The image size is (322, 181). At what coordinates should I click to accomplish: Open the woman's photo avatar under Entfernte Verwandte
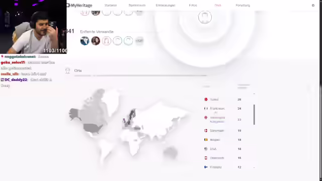click(x=96, y=41)
